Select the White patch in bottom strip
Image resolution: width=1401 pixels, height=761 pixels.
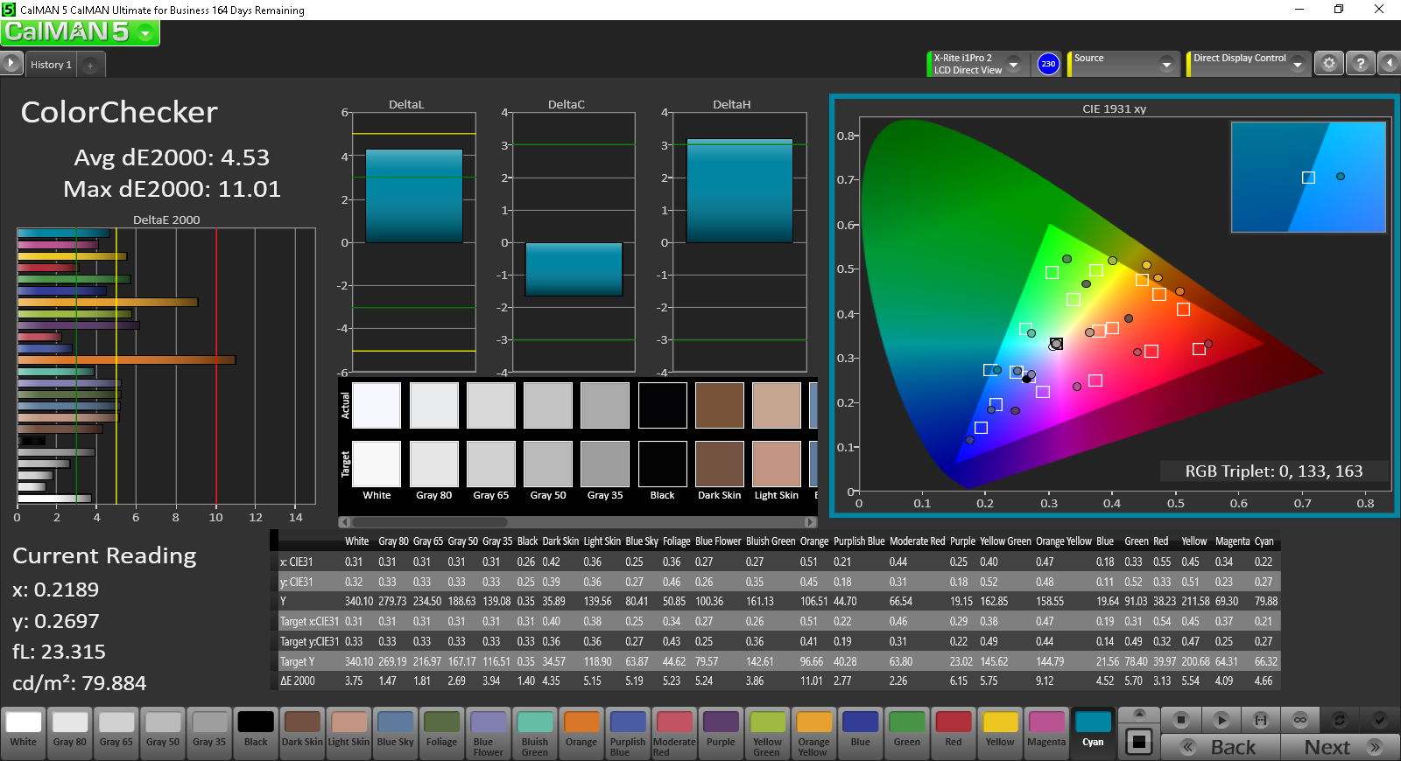[x=24, y=732]
